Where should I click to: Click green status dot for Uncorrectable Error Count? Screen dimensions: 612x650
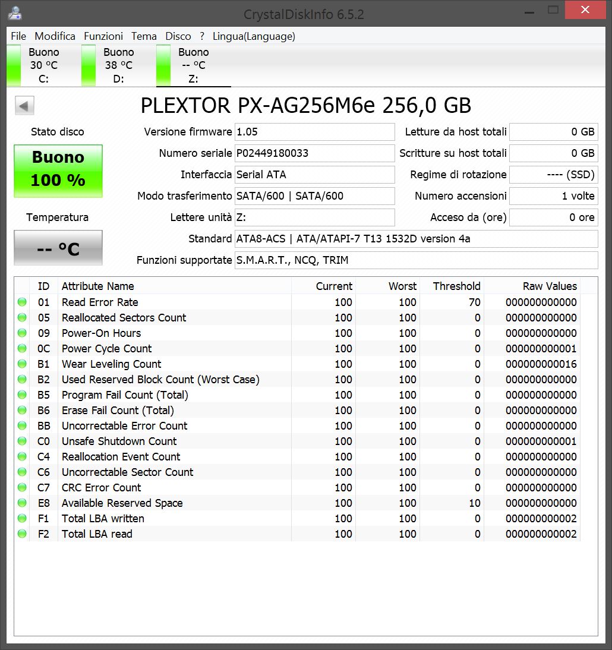tap(22, 426)
